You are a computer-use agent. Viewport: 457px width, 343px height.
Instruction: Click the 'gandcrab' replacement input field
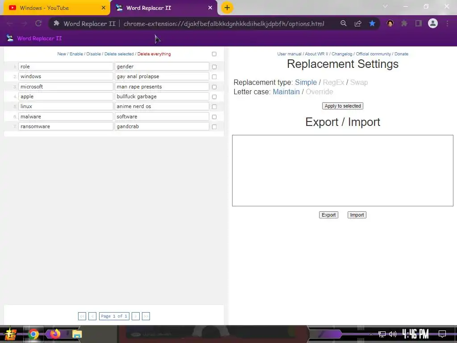162,126
